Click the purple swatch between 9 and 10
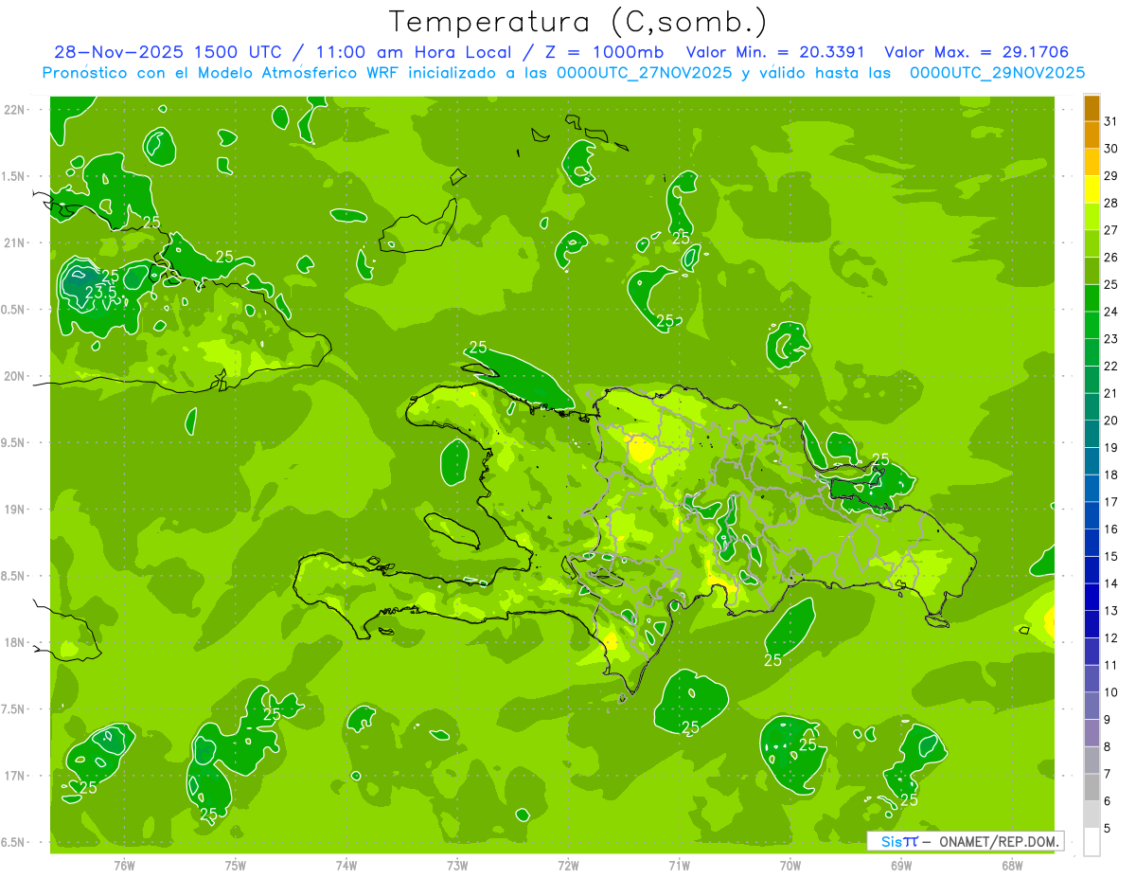The width and height of the screenshot is (1136, 878). pyautogui.click(x=1092, y=707)
